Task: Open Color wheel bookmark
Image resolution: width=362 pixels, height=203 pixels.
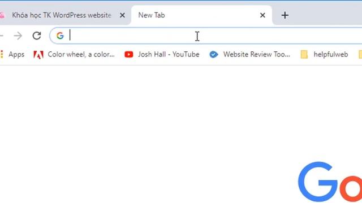Action: pyautogui.click(x=74, y=55)
